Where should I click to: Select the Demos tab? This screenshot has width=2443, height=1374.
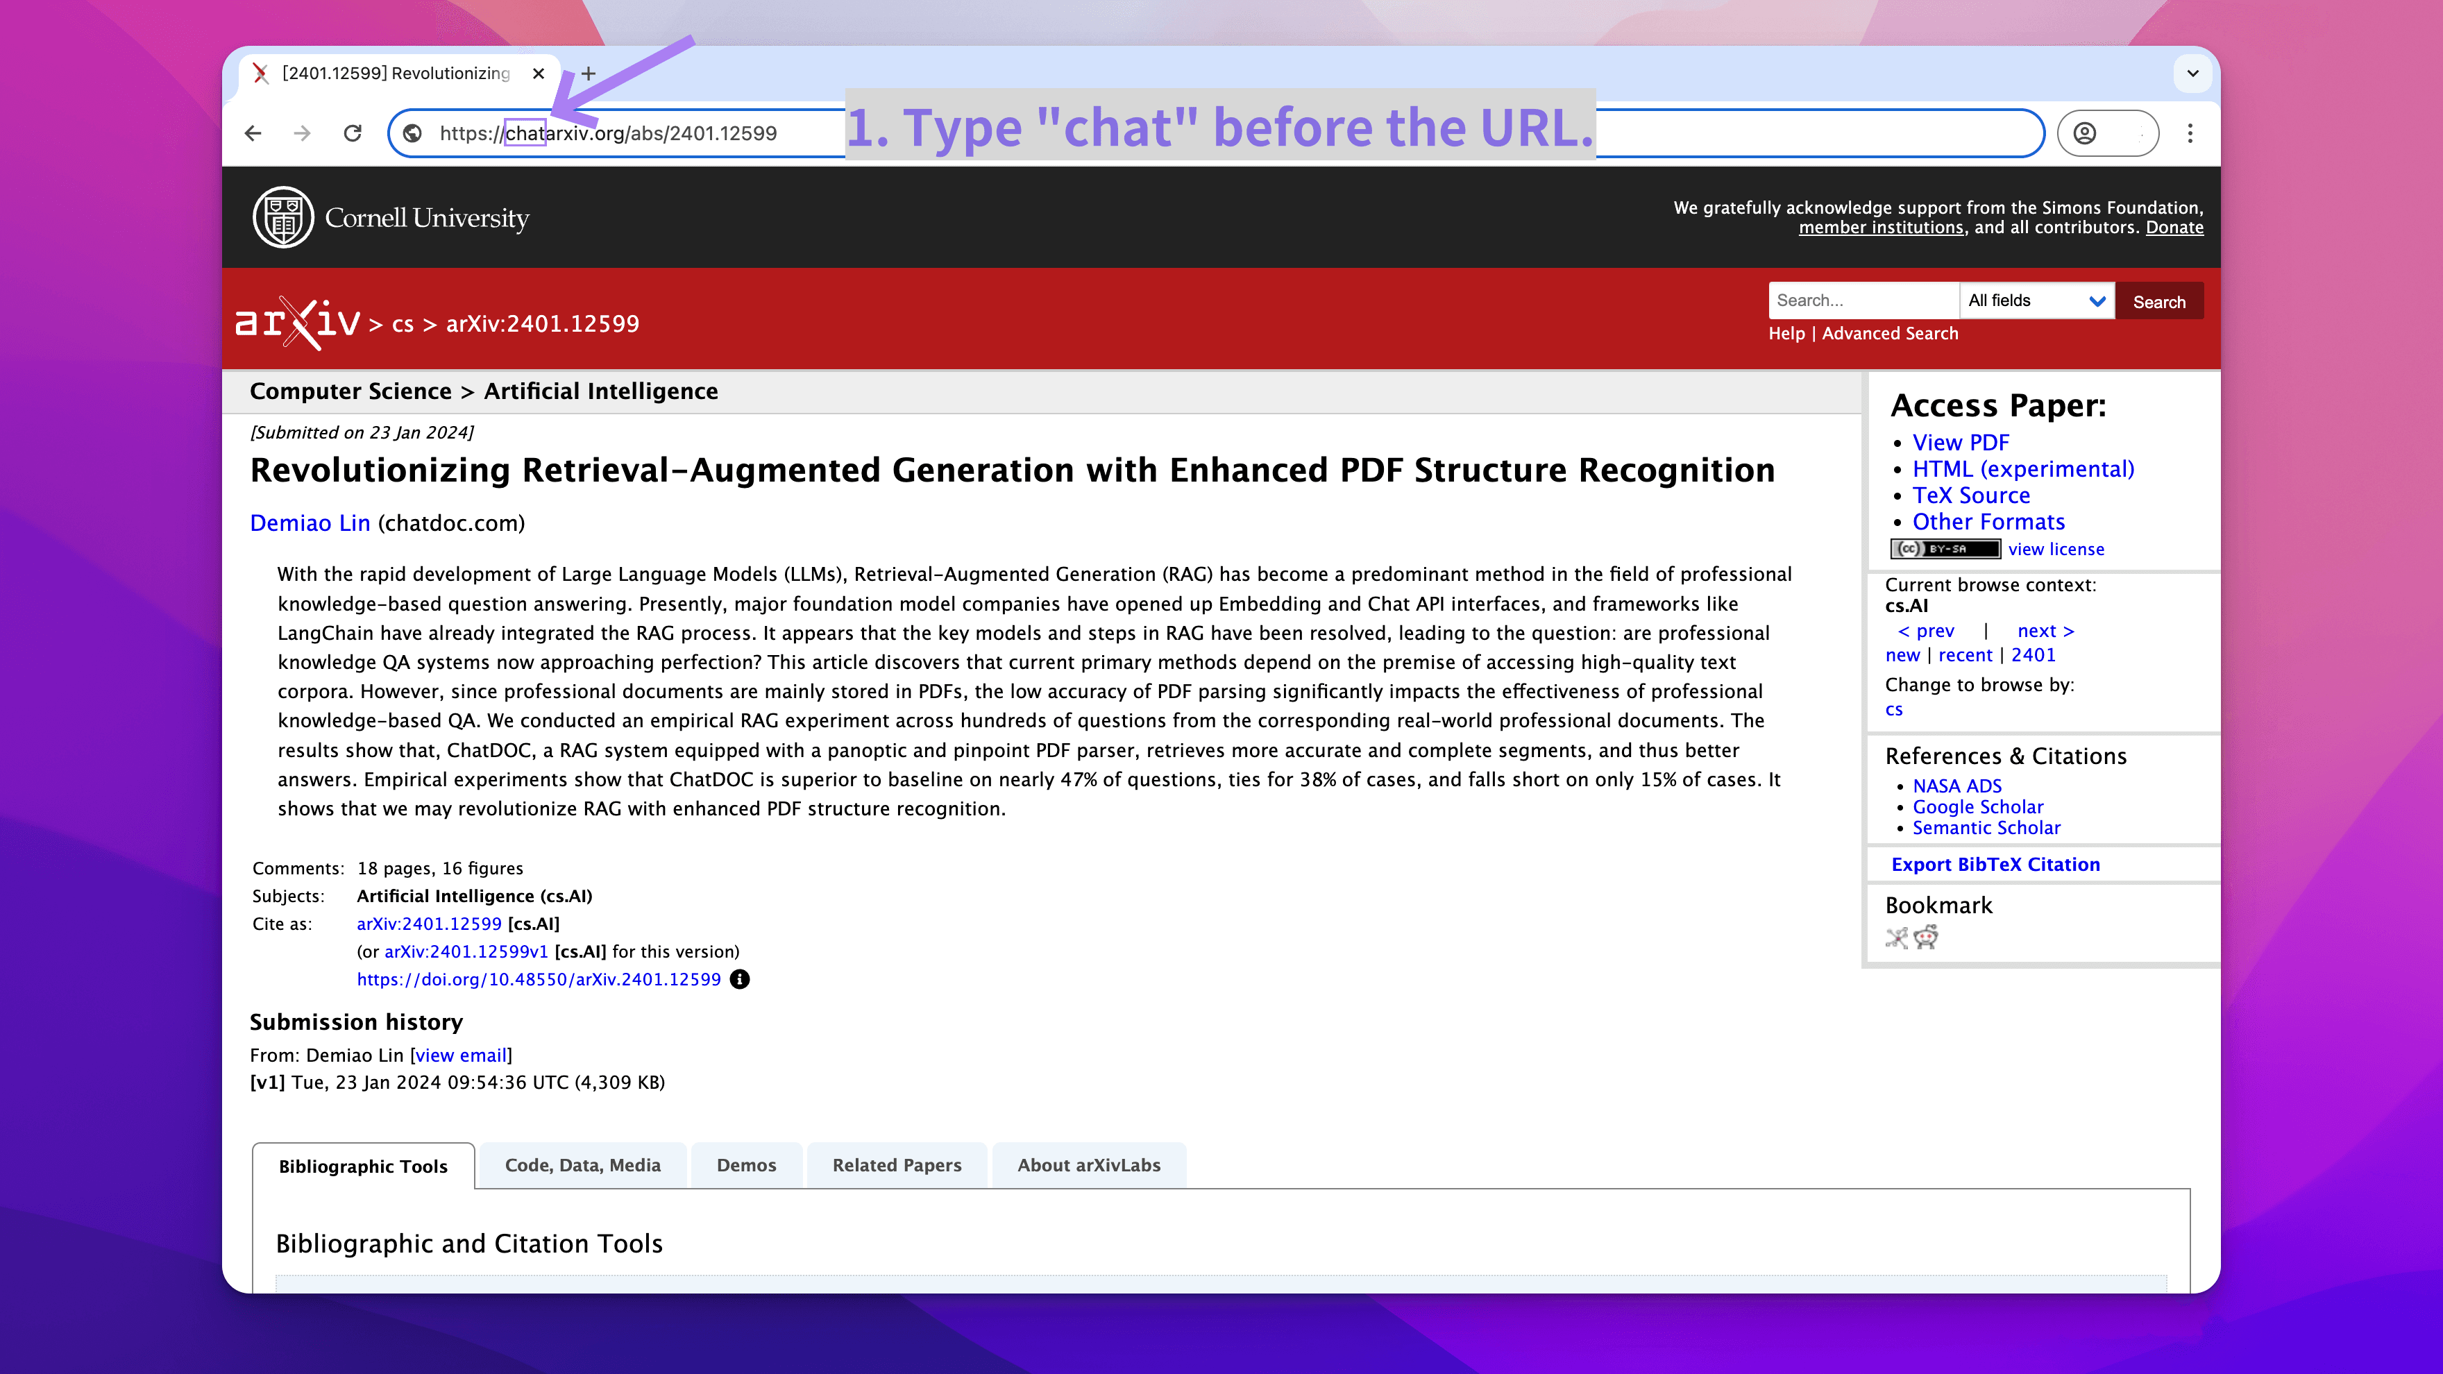click(x=745, y=1165)
